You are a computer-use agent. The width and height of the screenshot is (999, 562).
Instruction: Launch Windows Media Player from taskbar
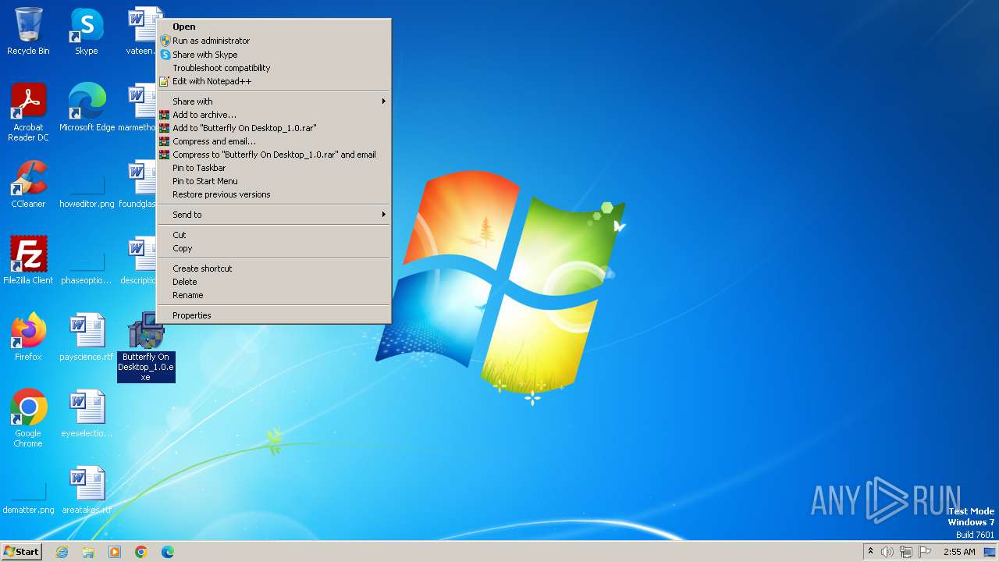tap(115, 552)
